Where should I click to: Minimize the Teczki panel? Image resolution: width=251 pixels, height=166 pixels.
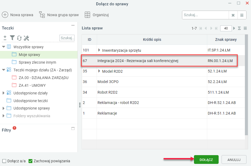coord(73,25)
